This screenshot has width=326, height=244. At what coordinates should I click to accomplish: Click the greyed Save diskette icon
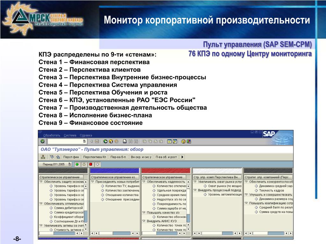pyautogui.click(x=97, y=141)
